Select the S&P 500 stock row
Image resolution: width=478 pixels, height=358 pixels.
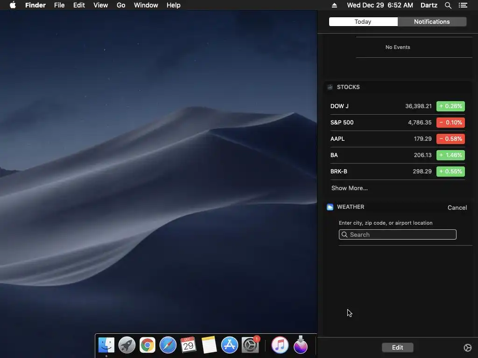pyautogui.click(x=398, y=123)
